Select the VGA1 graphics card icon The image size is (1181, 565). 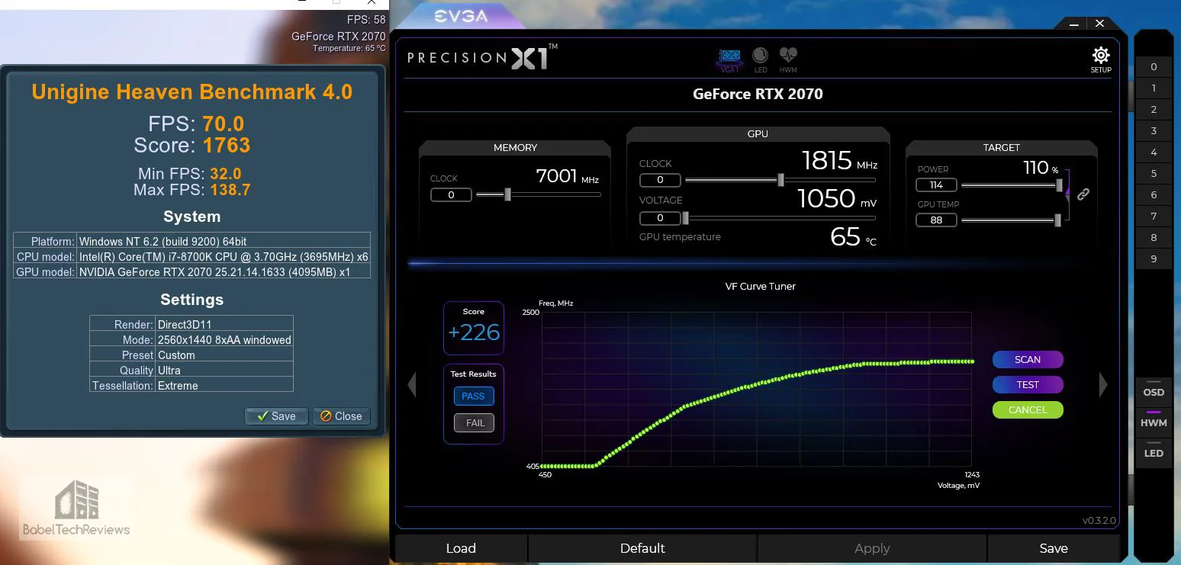(730, 59)
